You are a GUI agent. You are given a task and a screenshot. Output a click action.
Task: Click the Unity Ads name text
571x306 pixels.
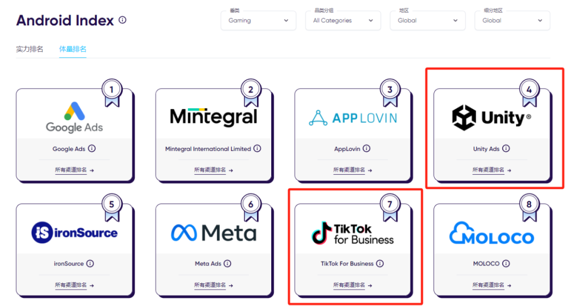(486, 149)
